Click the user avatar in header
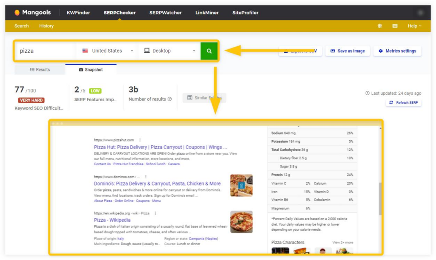This screenshot has height=260, width=436. pyautogui.click(x=420, y=12)
